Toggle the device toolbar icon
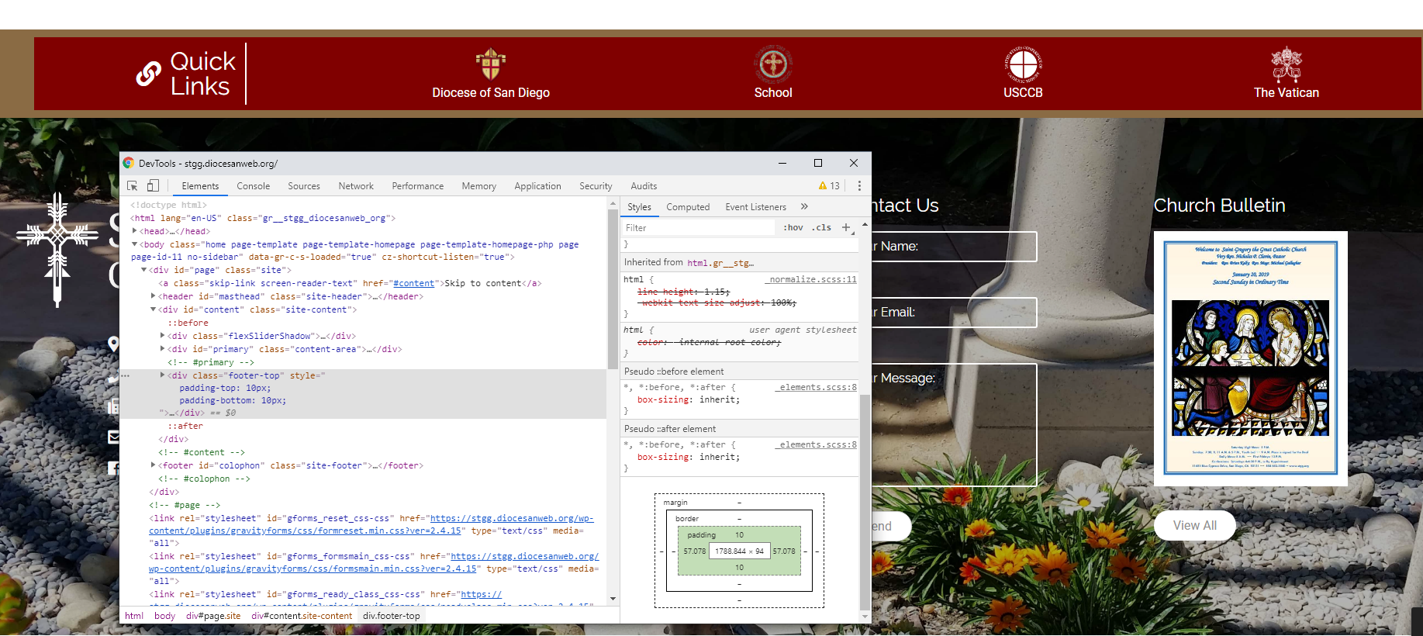Image resolution: width=1423 pixels, height=636 pixels. [x=153, y=186]
